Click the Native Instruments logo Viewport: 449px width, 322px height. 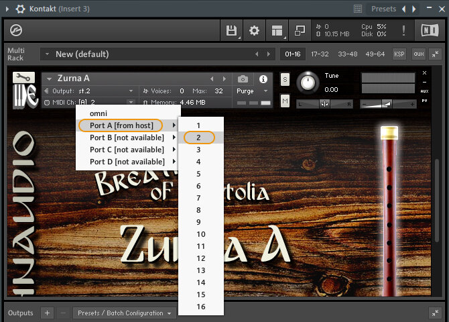coord(430,30)
